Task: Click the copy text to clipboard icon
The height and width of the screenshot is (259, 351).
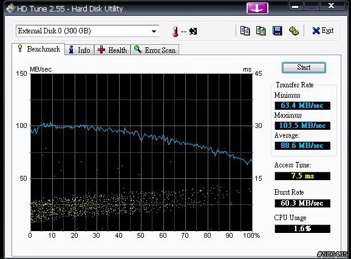Action: click(x=245, y=31)
